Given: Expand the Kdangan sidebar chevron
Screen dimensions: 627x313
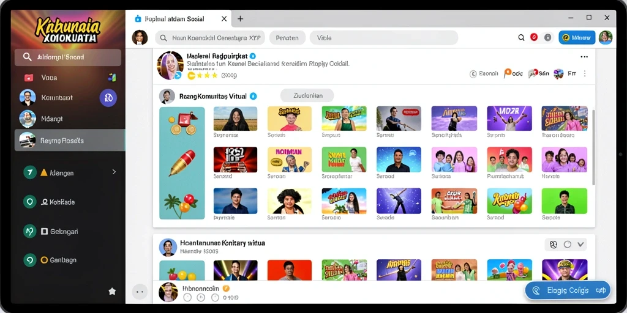Looking at the screenshot, I should point(114,172).
